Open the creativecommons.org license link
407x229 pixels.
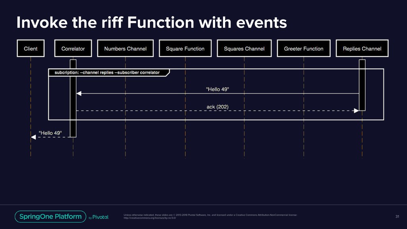[150, 218]
